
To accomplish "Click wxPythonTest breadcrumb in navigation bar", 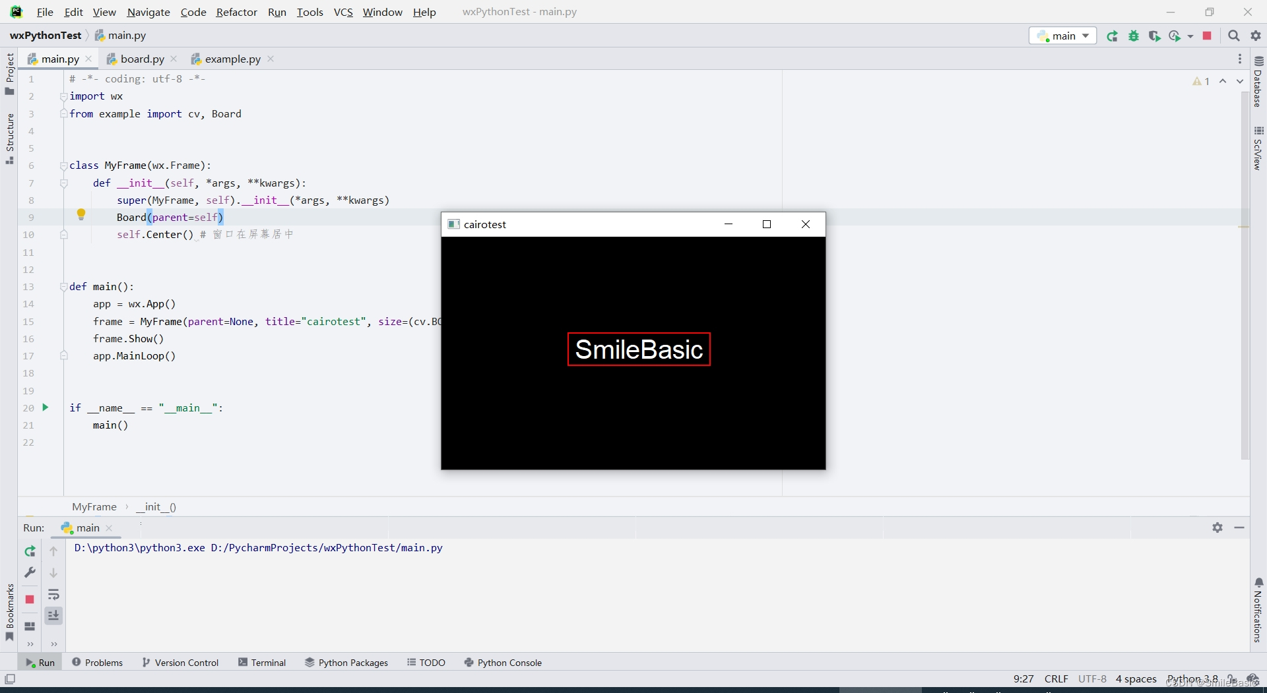I will point(46,36).
